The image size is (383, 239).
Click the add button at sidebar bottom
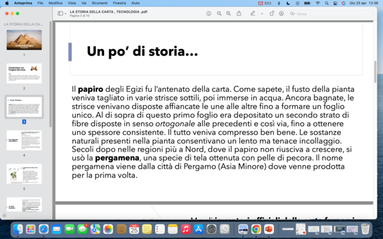pyautogui.click(x=4, y=215)
